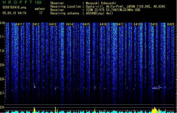Click the small echo below the 0415 marker

pyautogui.click(x=95, y=88)
